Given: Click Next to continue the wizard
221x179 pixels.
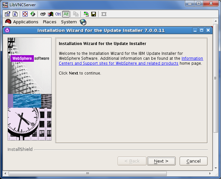Looking at the screenshot, I should [161, 161].
